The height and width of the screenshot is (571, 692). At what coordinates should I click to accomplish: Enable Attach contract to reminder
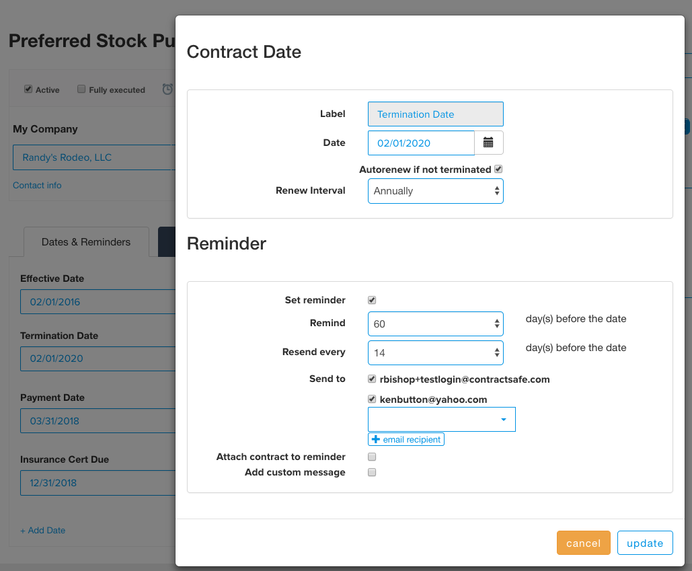point(371,457)
